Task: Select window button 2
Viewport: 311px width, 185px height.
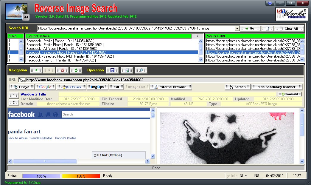Action: pyautogui.click(x=14, y=102)
